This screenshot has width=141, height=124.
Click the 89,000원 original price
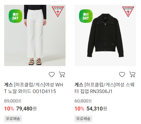(x=13, y=101)
